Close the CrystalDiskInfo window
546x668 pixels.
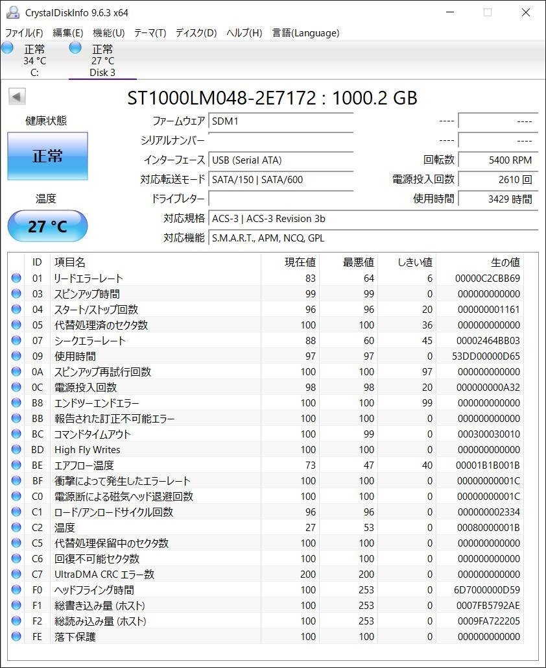(x=525, y=12)
